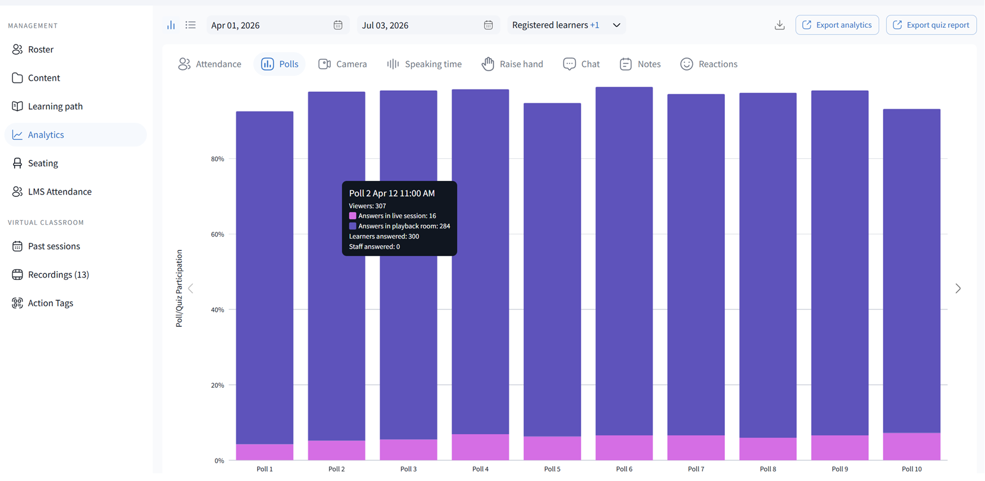The width and height of the screenshot is (985, 481).
Task: Click the Poll 8 purple bar
Action: [x=768, y=265]
